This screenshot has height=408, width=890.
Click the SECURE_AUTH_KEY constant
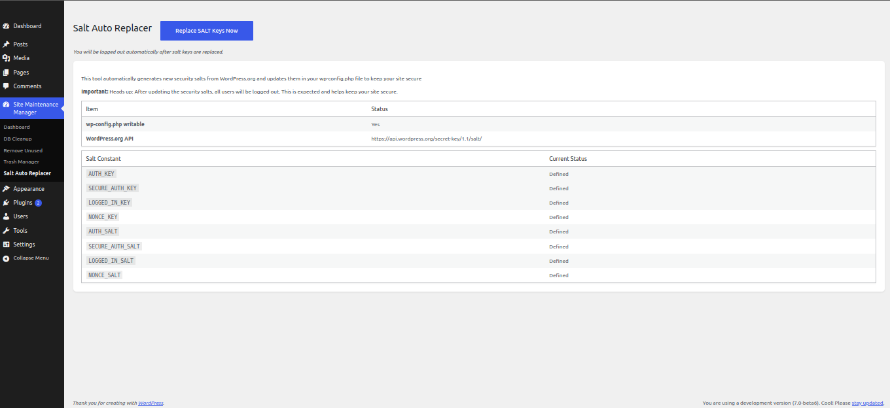113,188
